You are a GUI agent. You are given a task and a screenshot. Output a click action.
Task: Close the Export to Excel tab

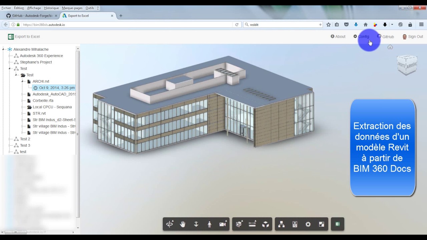pyautogui.click(x=112, y=16)
